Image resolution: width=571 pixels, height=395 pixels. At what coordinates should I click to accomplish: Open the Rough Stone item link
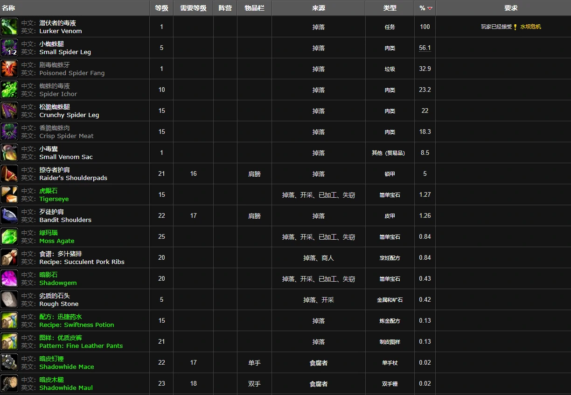59,304
